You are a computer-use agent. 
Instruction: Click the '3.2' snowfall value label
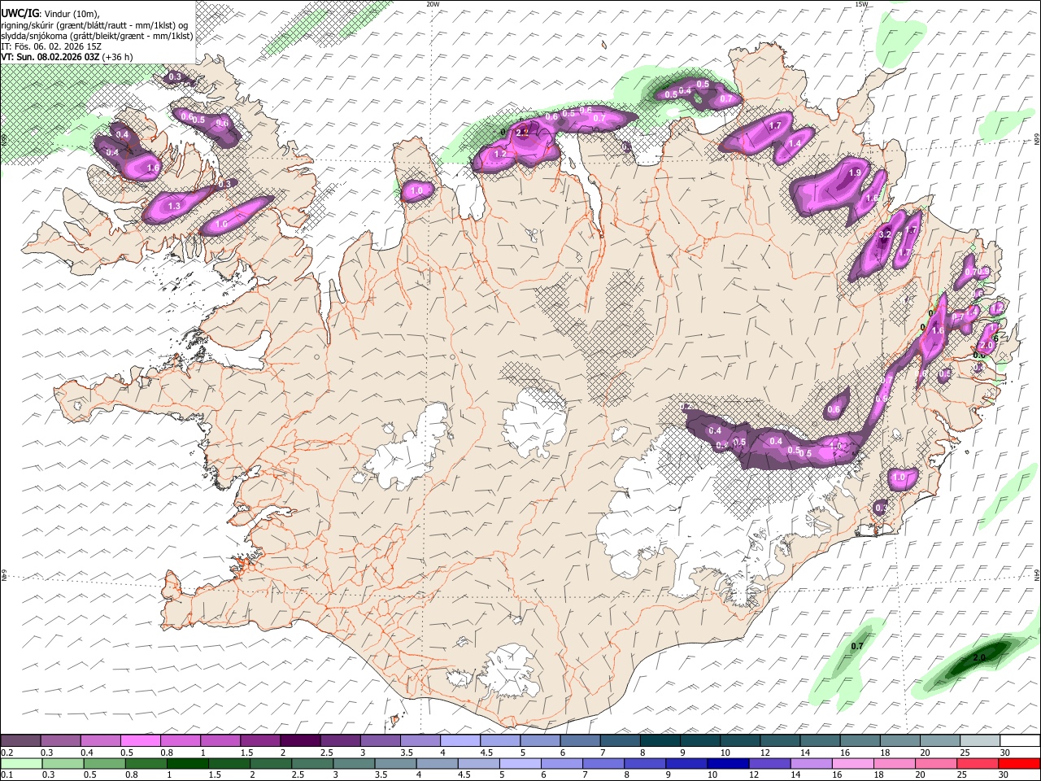click(886, 235)
